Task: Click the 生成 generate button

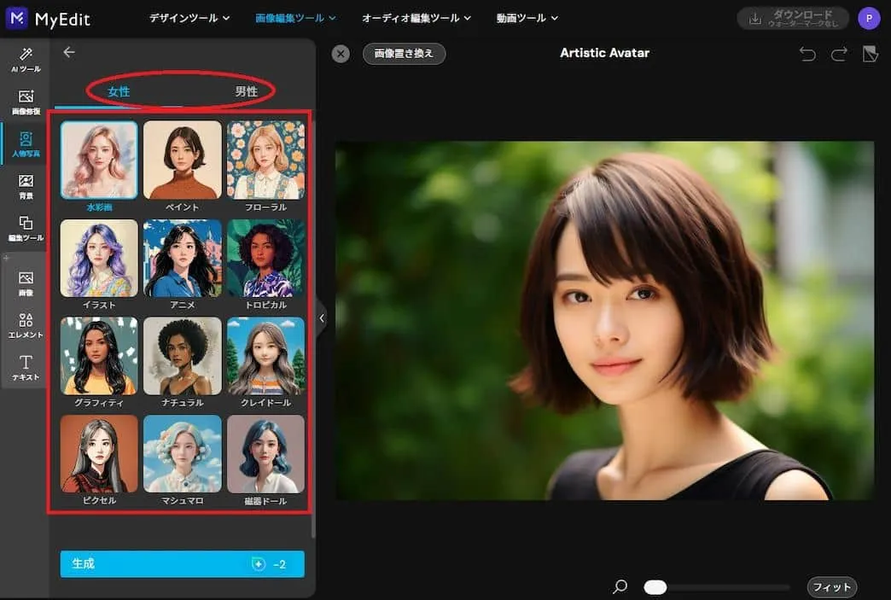Action: point(182,563)
